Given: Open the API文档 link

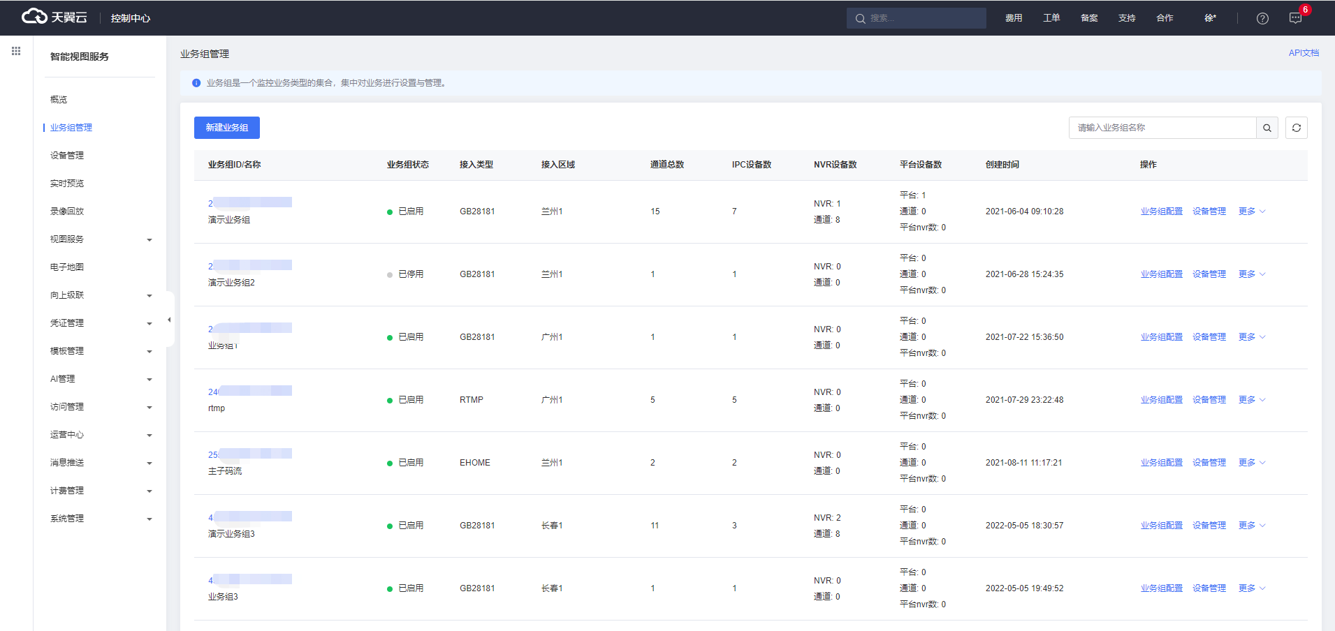Looking at the screenshot, I should 1304,53.
